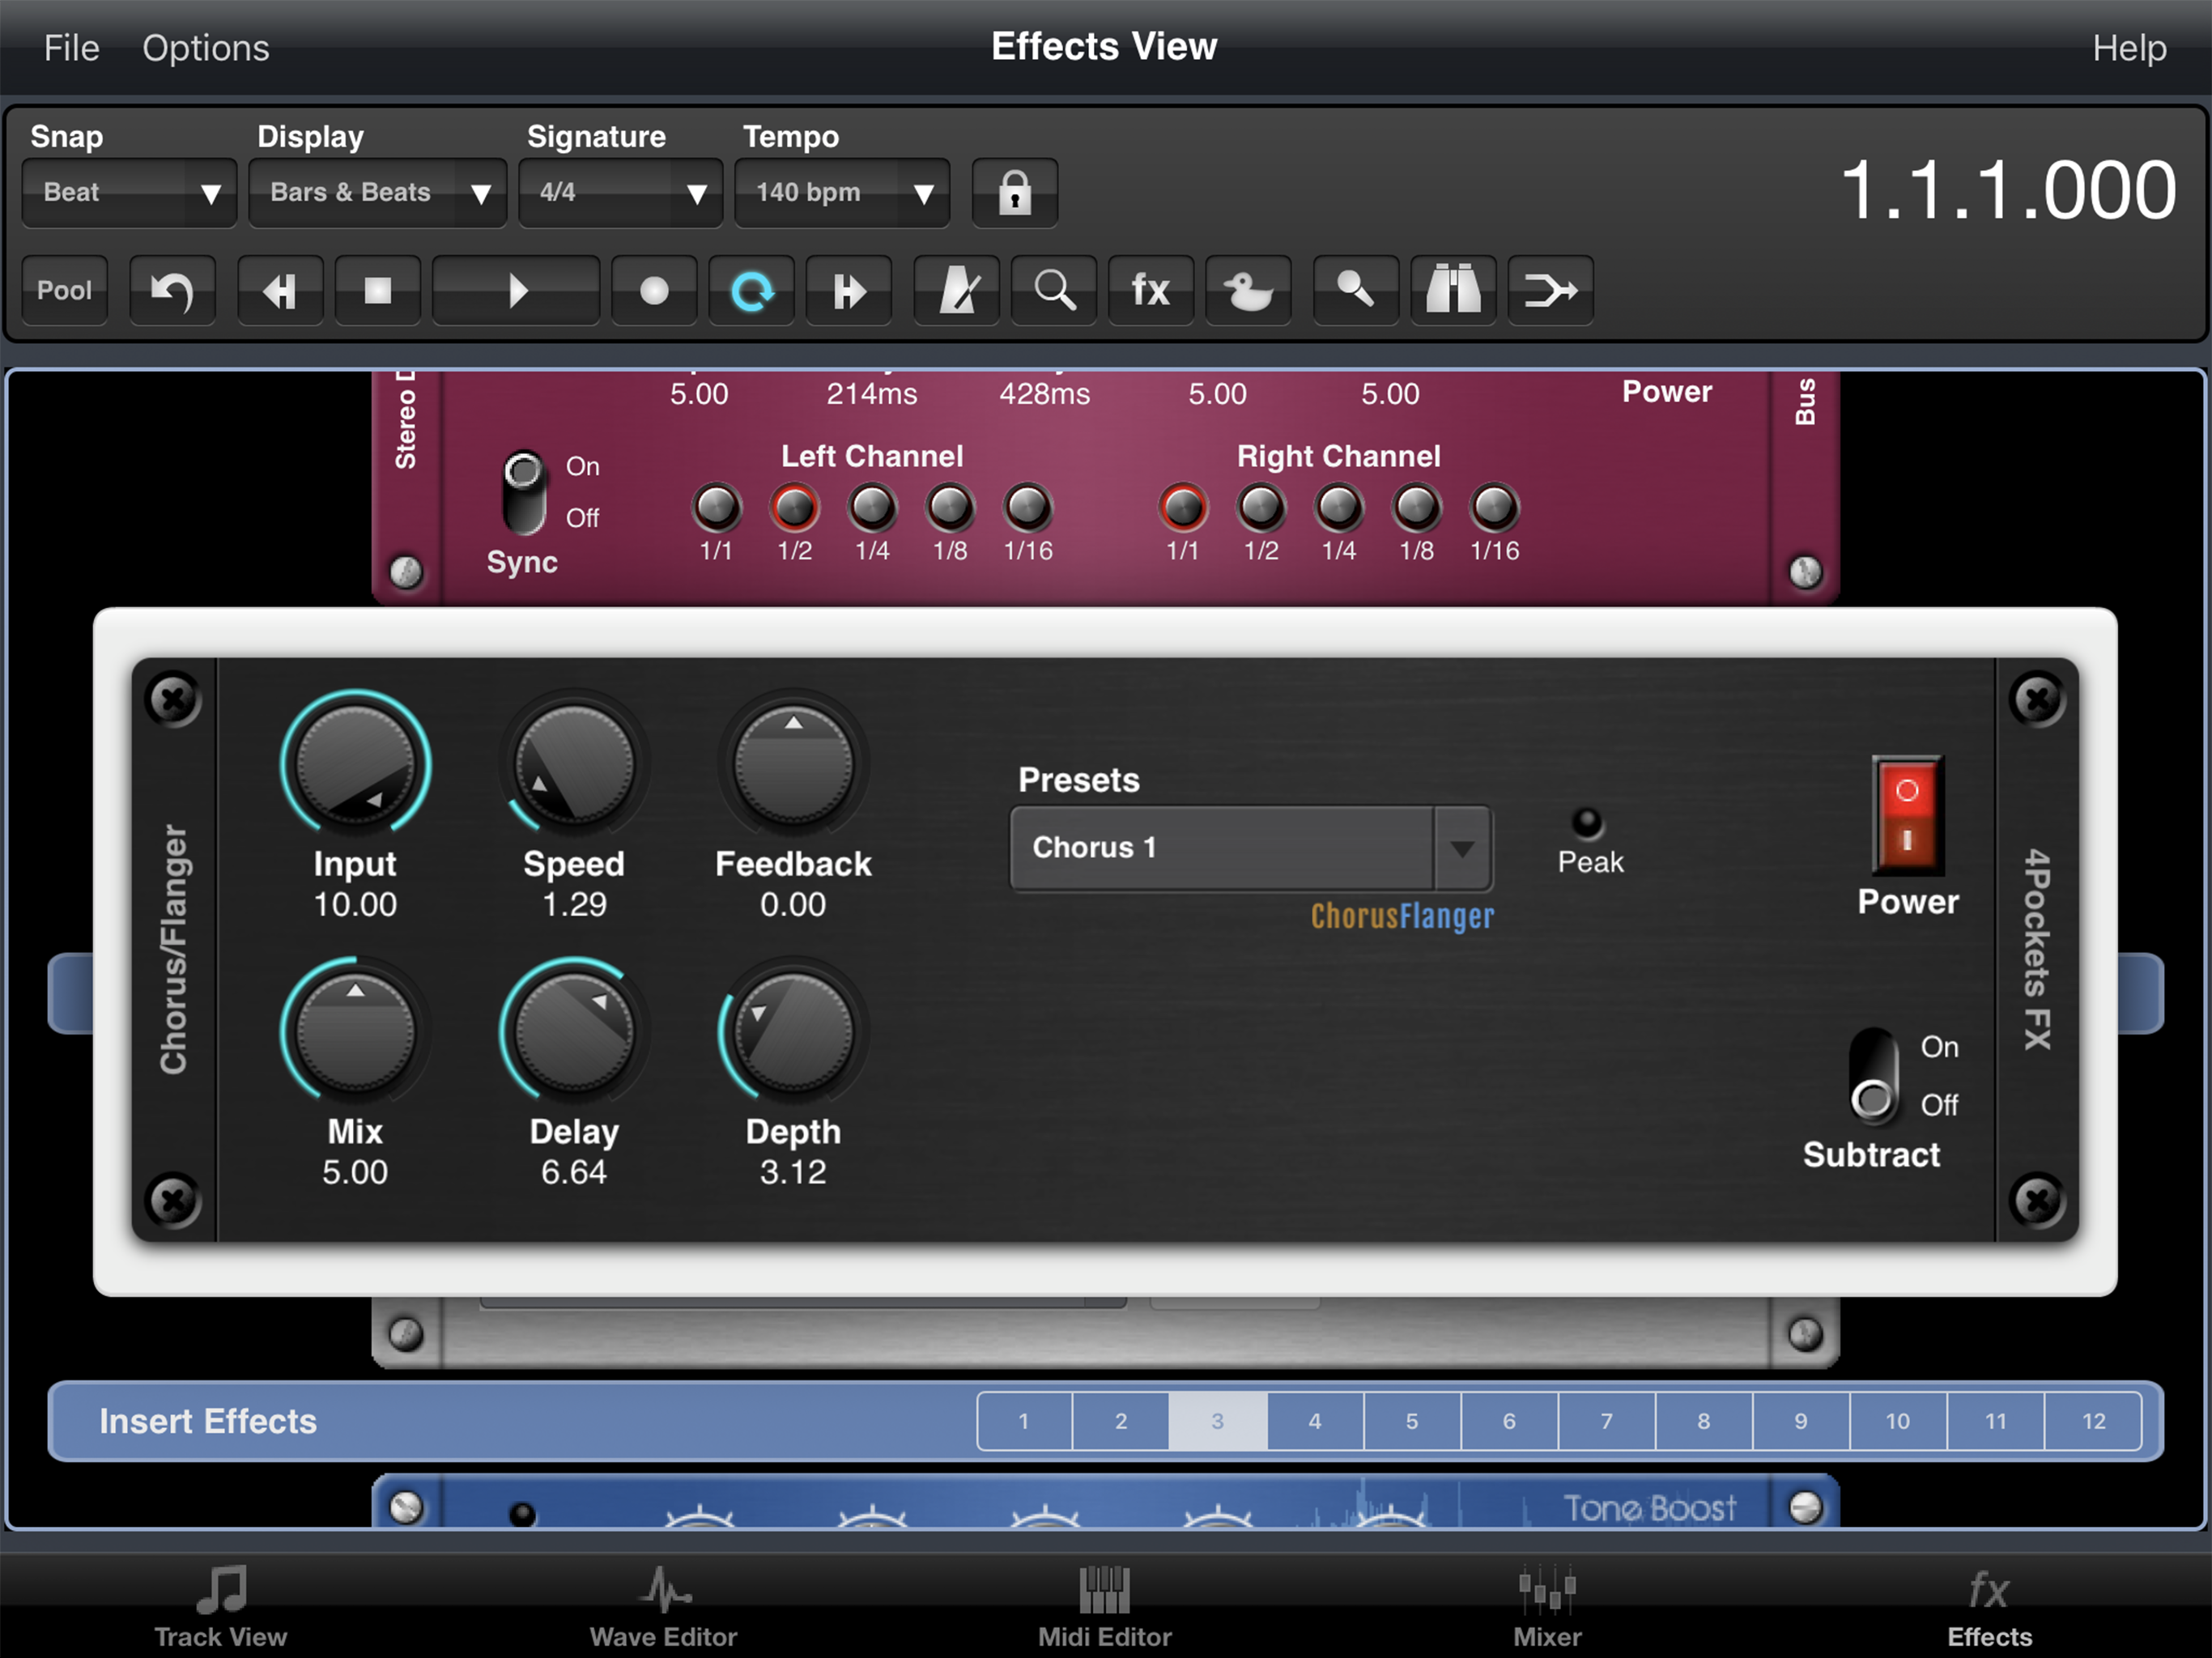Click the magnifier zoom icon
The image size is (2212, 1658).
click(1054, 291)
